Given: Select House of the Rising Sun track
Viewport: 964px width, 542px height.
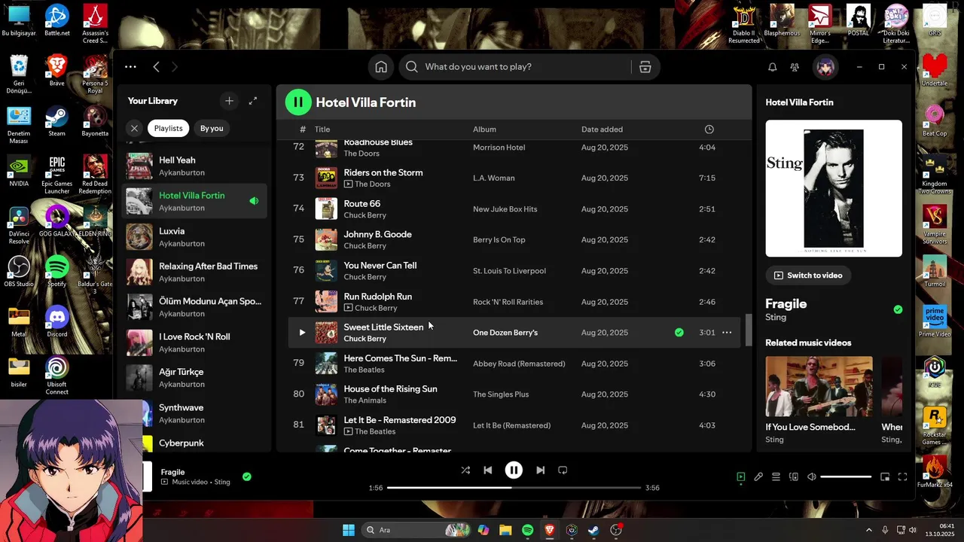Looking at the screenshot, I should click(514, 394).
